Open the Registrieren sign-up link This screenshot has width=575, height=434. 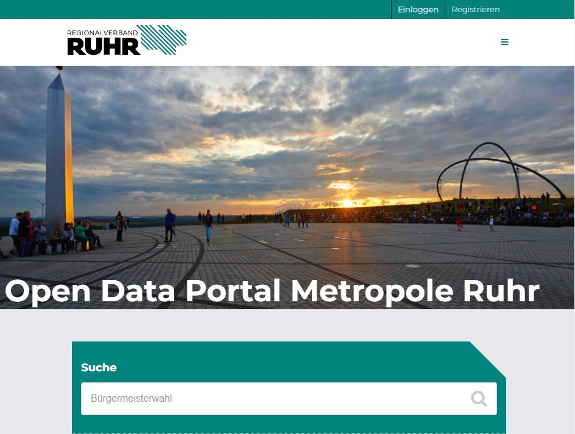[475, 10]
